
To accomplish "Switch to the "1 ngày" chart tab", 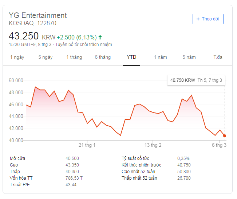I will coord(17,57).
